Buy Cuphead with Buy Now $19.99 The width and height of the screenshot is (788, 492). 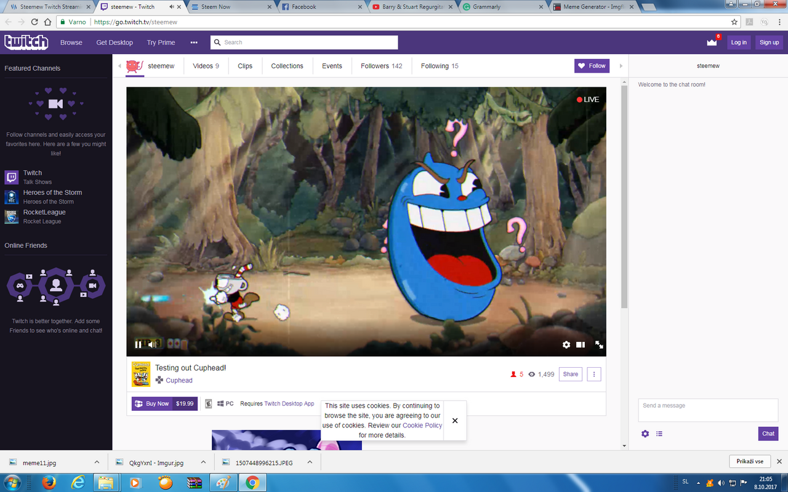[164, 403]
